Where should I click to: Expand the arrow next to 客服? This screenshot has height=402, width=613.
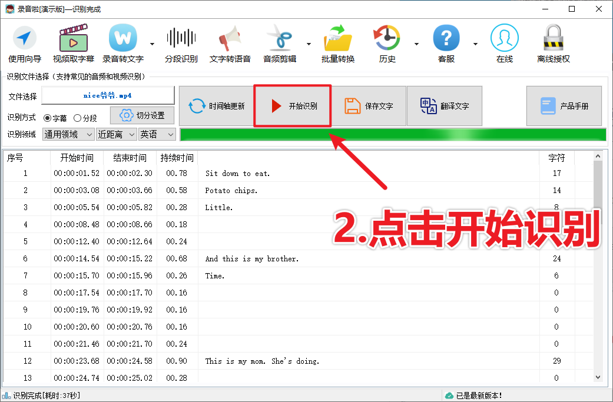pyautogui.click(x=475, y=44)
